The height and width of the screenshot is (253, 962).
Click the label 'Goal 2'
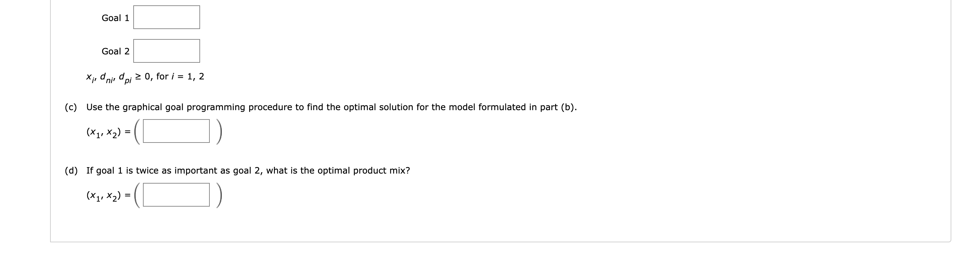coord(116,51)
